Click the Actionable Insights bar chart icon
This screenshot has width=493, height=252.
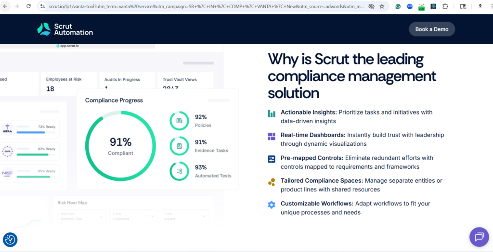272,113
